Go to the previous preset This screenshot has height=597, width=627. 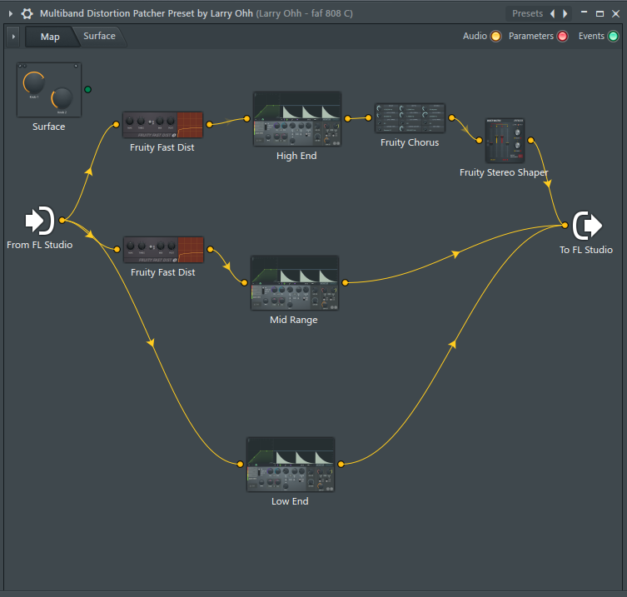point(552,14)
